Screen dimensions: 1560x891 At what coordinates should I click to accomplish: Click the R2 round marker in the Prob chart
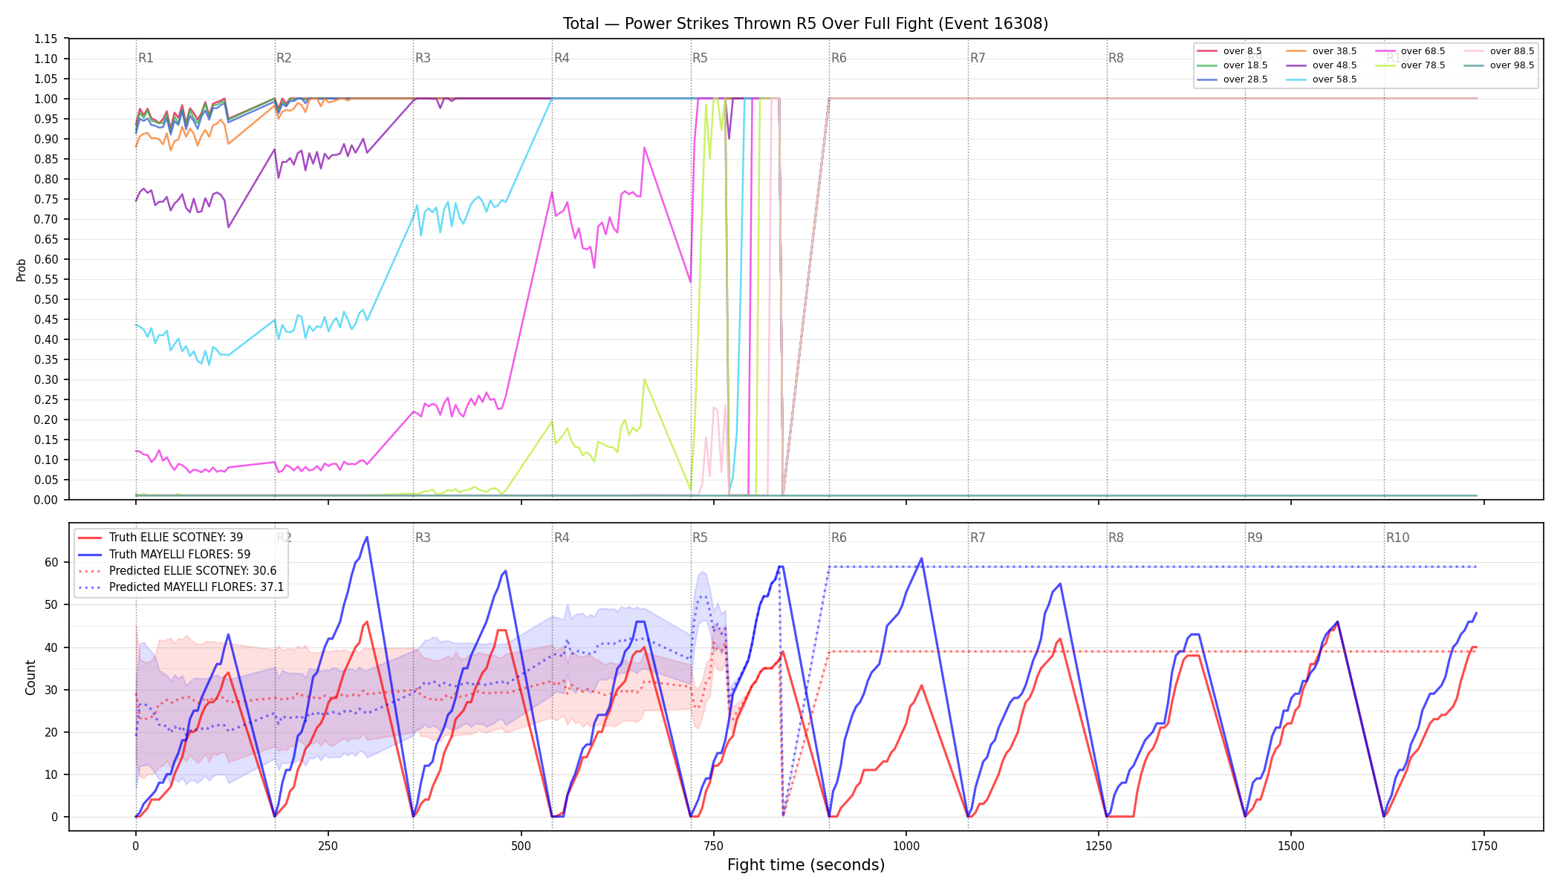tap(284, 58)
